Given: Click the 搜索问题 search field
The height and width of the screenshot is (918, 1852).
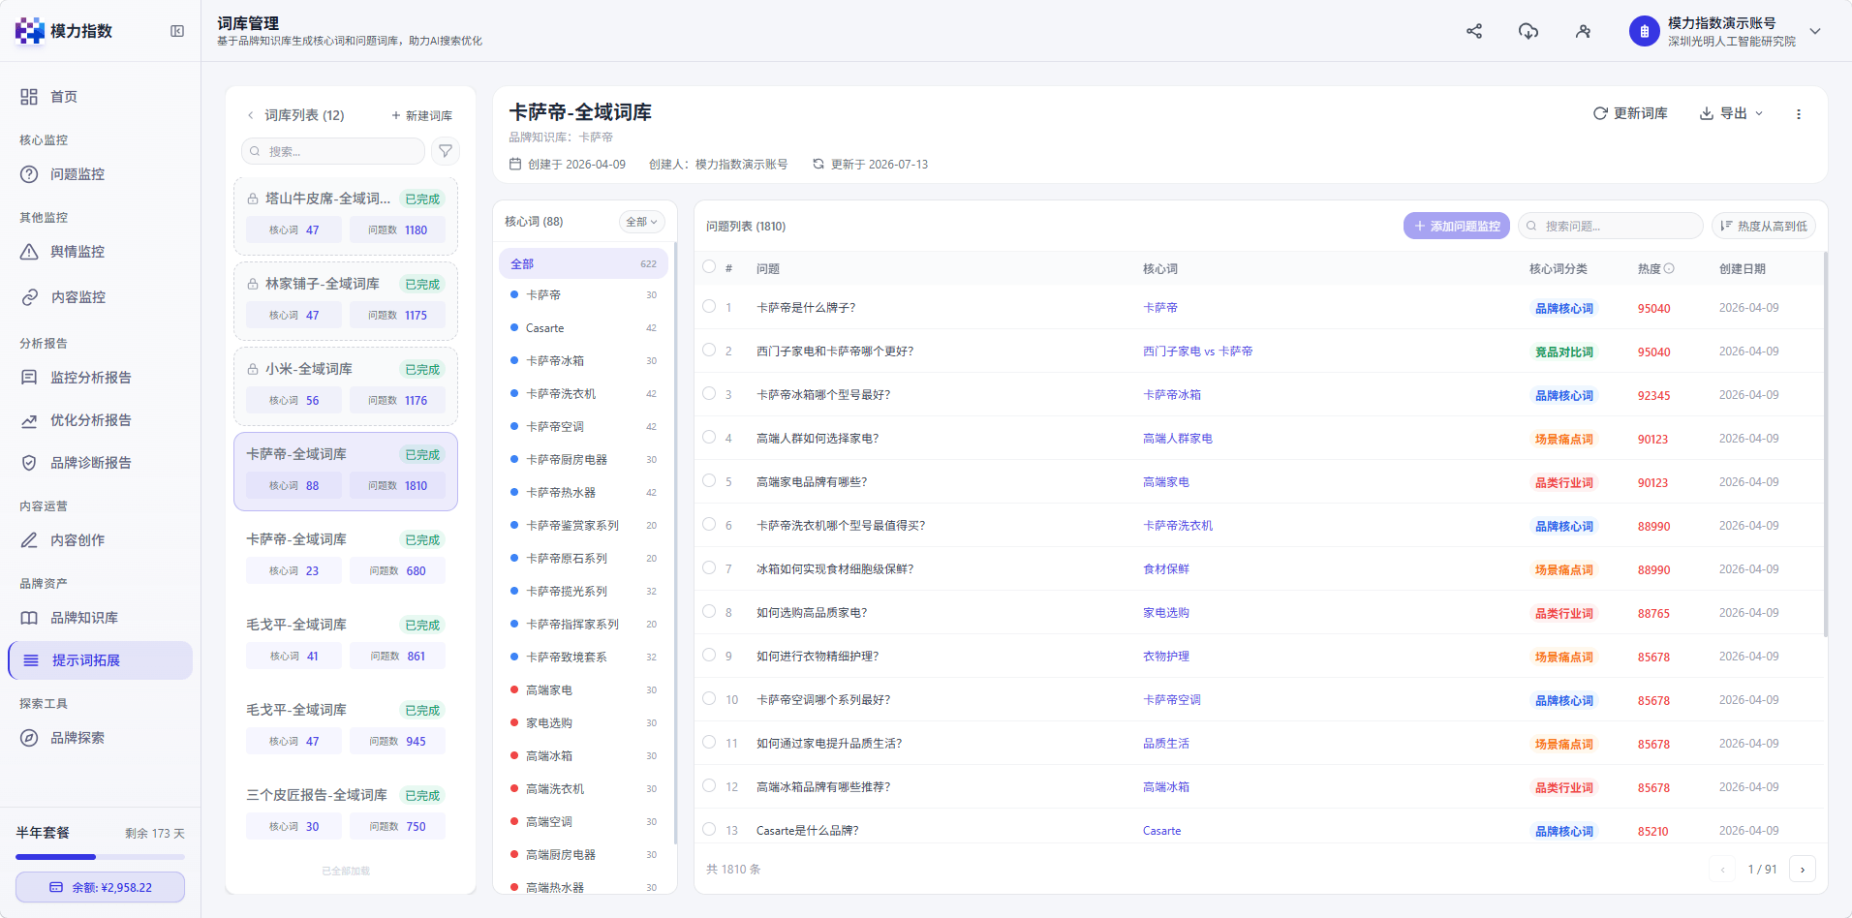Looking at the screenshot, I should 1611,226.
